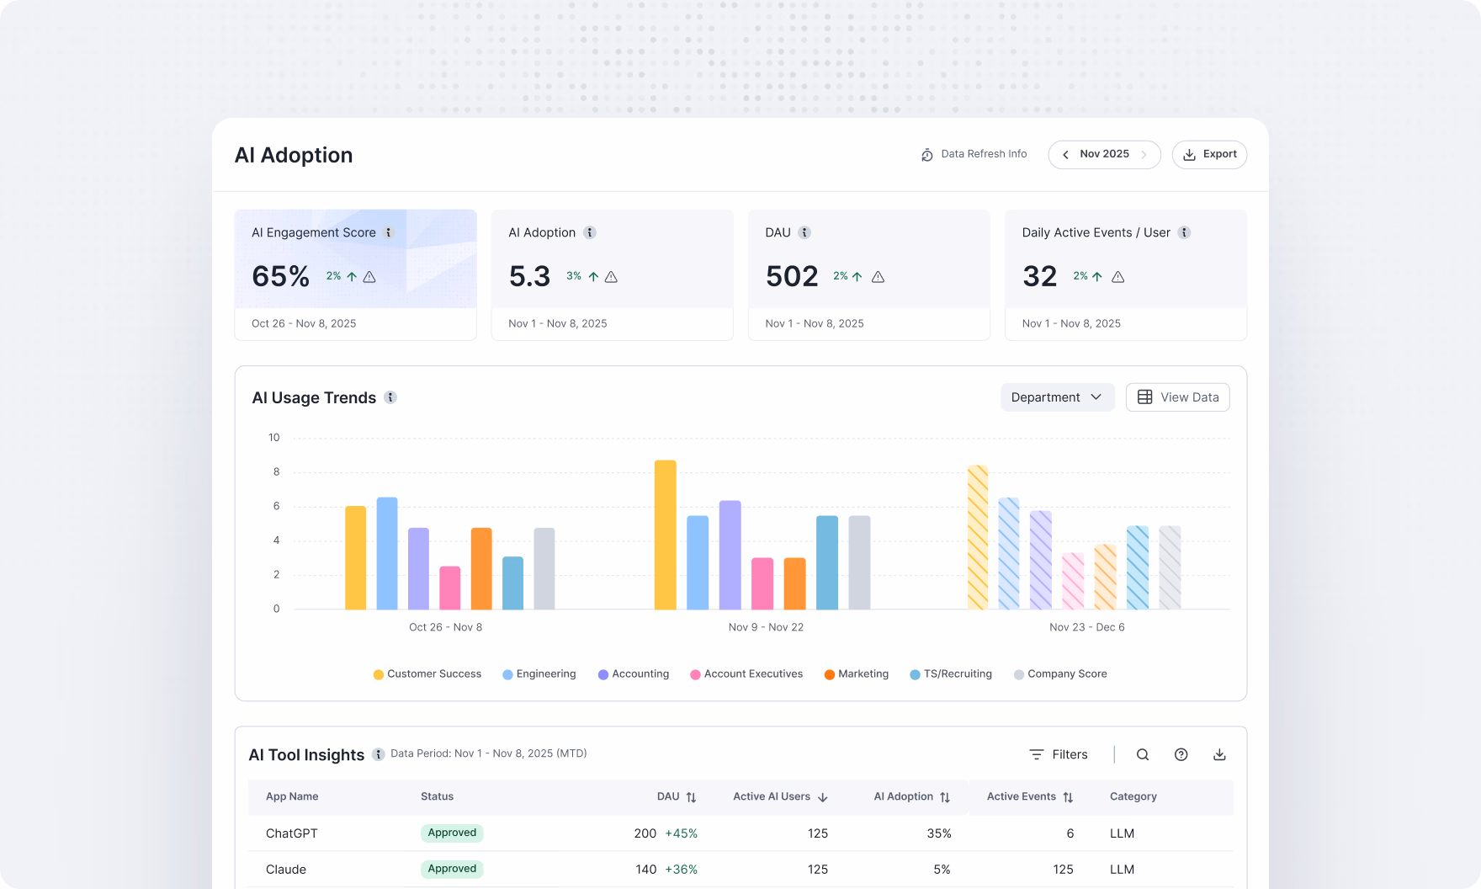Open the Filters panel in AI Tool Insights
Viewport: 1481px width, 889px height.
coord(1059,754)
